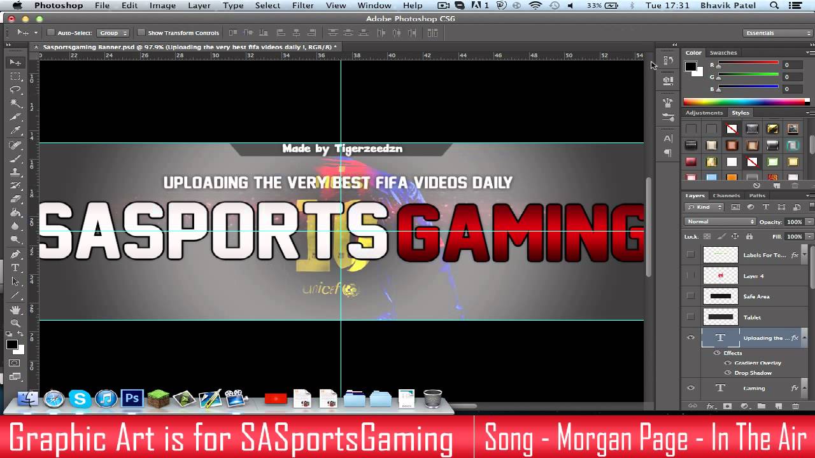Filter layers by type layer icon
The image size is (815, 458).
pos(766,207)
